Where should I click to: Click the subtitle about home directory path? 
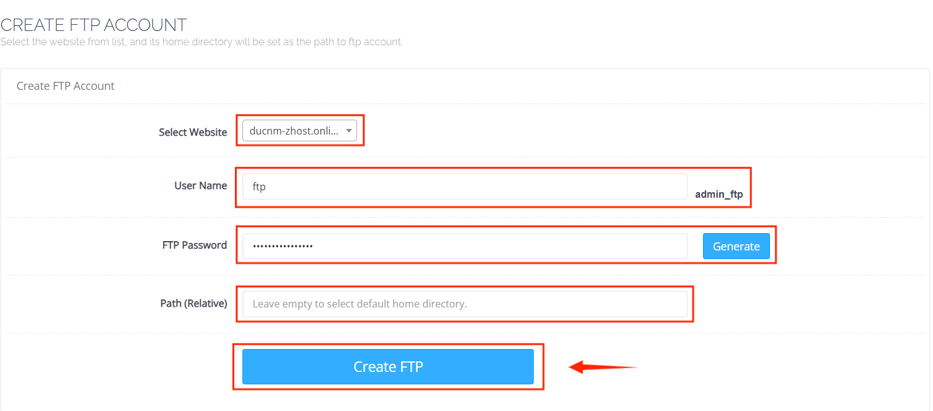click(x=201, y=42)
